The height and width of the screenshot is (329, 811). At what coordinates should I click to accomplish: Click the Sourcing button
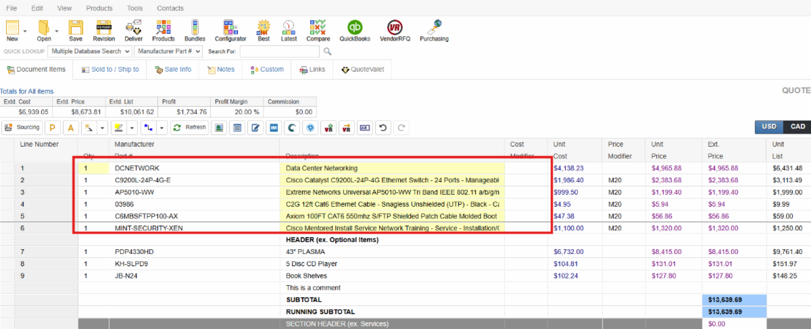(22, 128)
